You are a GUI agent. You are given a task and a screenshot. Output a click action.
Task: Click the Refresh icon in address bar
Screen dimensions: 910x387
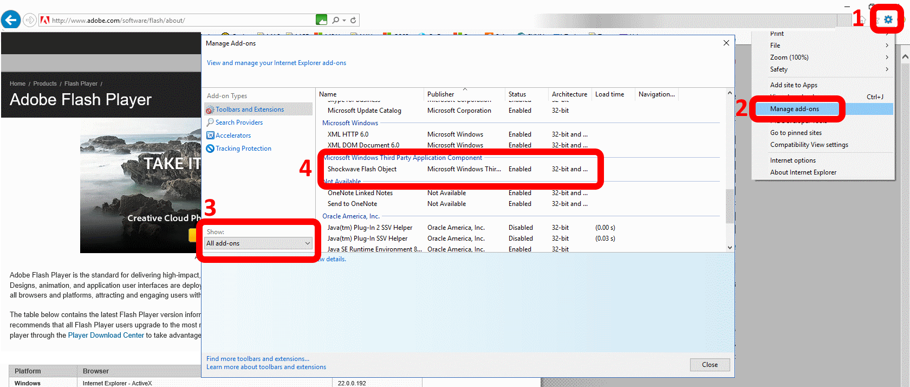coord(353,20)
